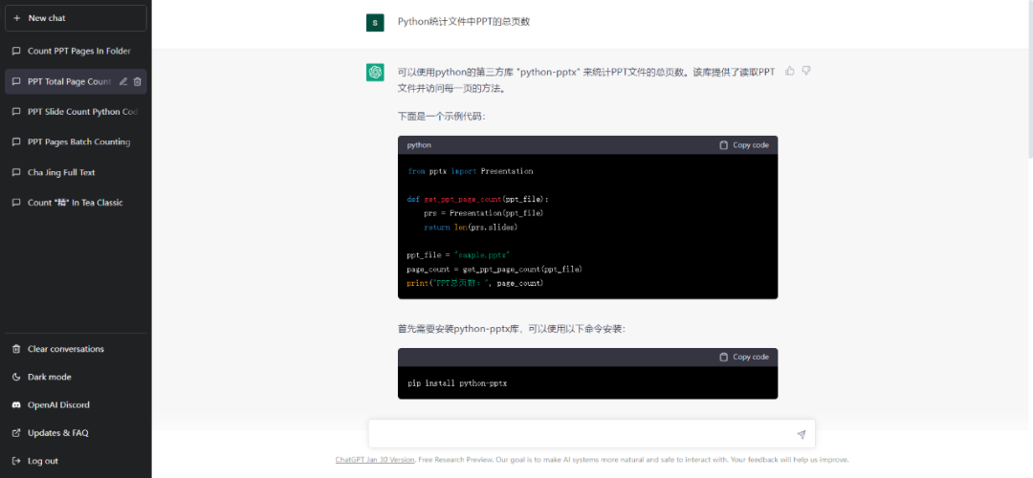
Task: Copy code from the python code block
Action: point(743,145)
